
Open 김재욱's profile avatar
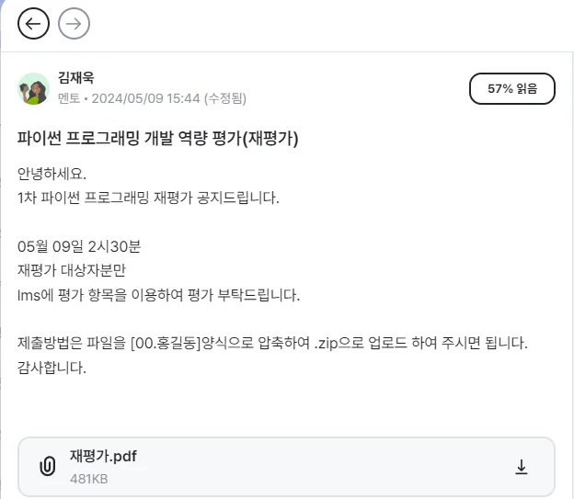pos(33,88)
